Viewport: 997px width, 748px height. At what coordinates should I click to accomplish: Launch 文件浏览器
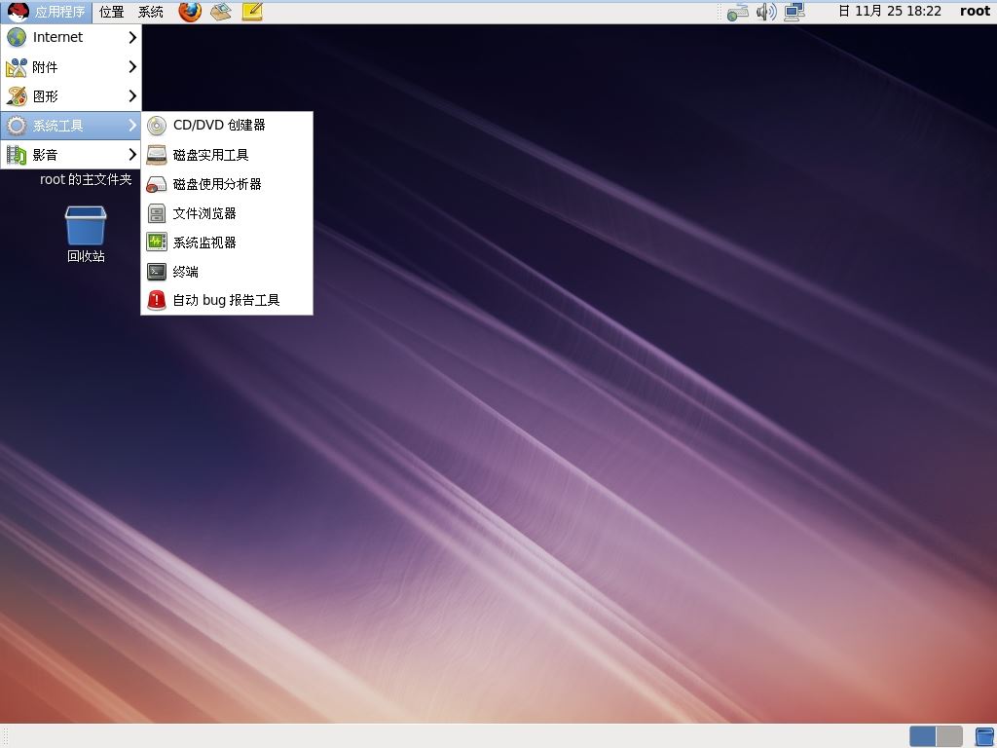pyautogui.click(x=226, y=213)
